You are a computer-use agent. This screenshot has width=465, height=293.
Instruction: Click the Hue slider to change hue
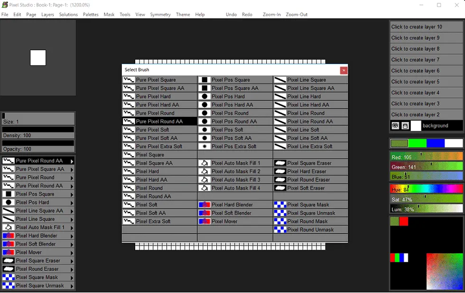[x=426, y=189]
